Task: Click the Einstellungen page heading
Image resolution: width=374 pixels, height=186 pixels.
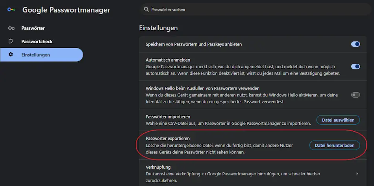Action: [x=158, y=28]
